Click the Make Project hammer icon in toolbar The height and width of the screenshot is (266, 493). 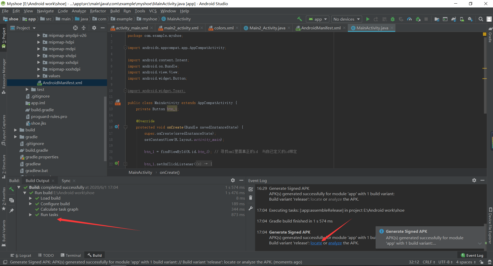pyautogui.click(x=300, y=19)
